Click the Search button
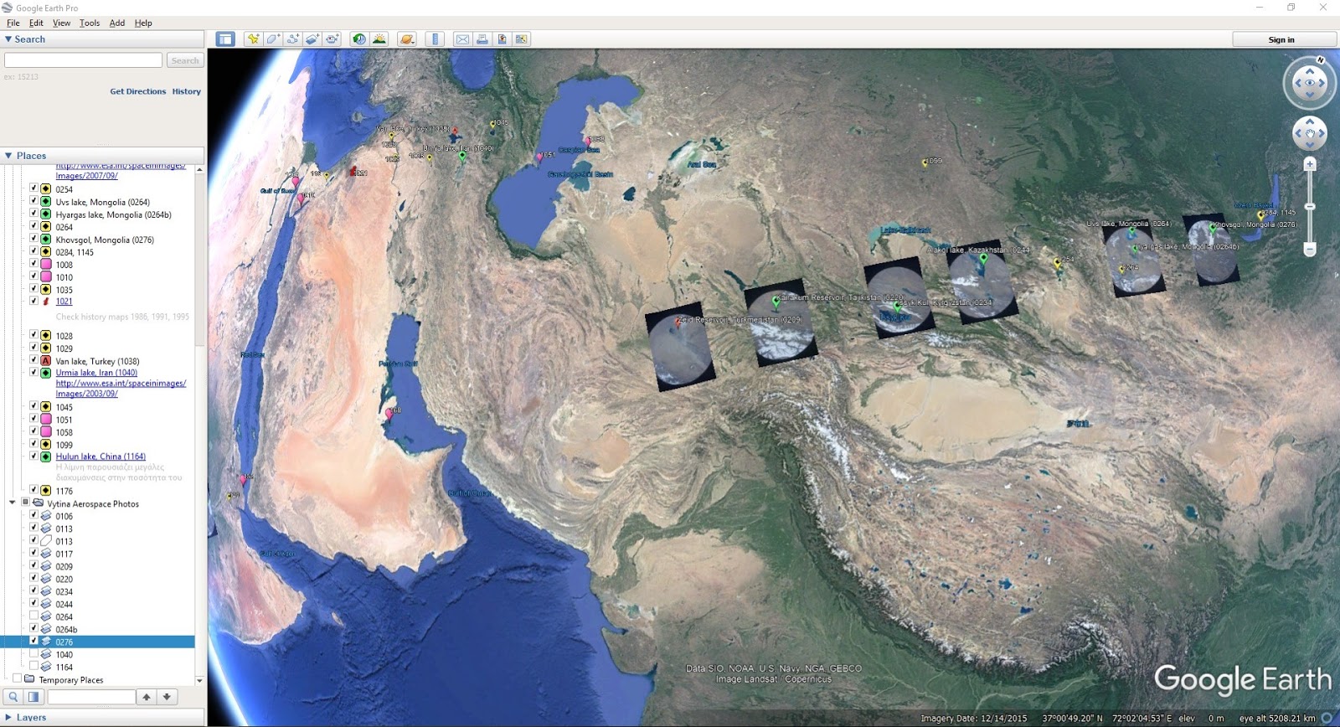Screen dimensions: 1340x727 185,60
